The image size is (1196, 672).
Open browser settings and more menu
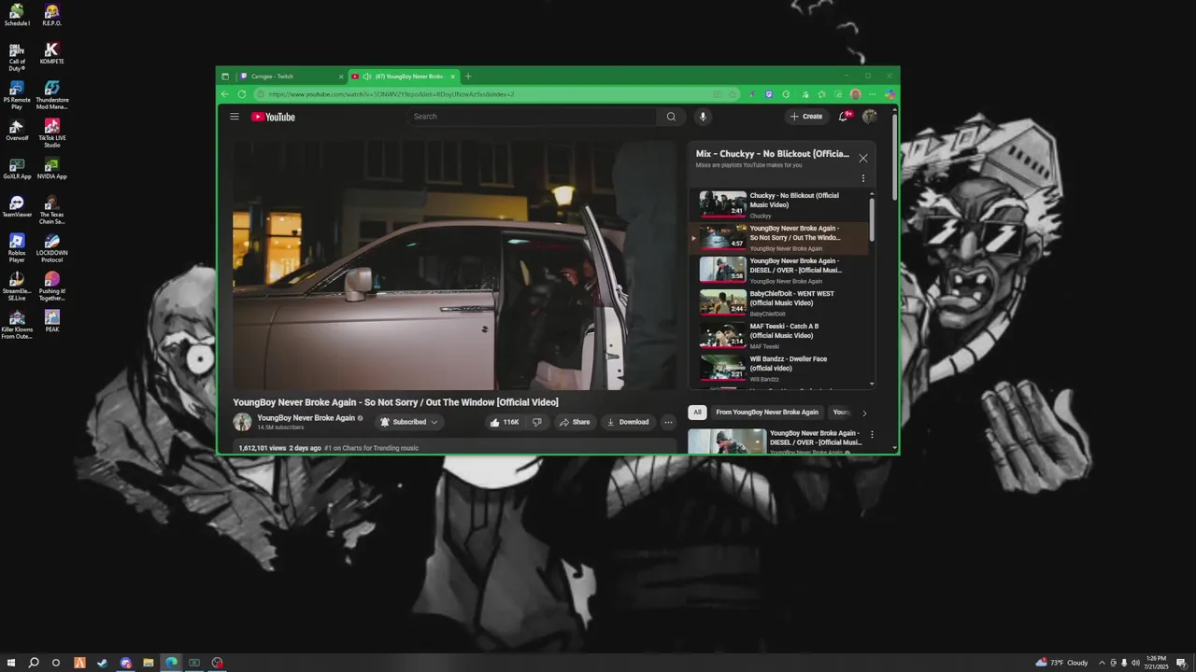coord(872,94)
